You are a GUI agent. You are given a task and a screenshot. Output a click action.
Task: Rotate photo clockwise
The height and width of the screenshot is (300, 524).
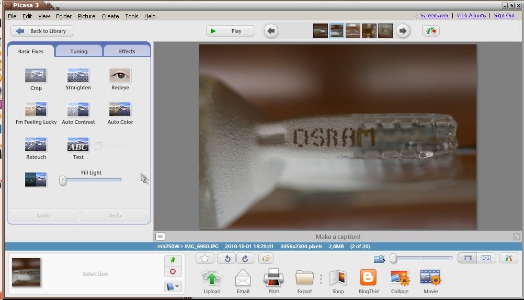(245, 258)
